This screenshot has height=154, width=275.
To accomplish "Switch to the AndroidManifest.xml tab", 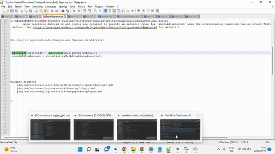I will [129, 16].
